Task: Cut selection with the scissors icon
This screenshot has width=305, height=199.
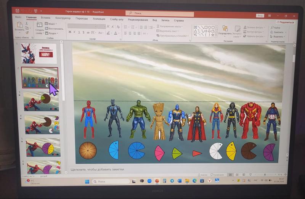Action: coord(27,23)
